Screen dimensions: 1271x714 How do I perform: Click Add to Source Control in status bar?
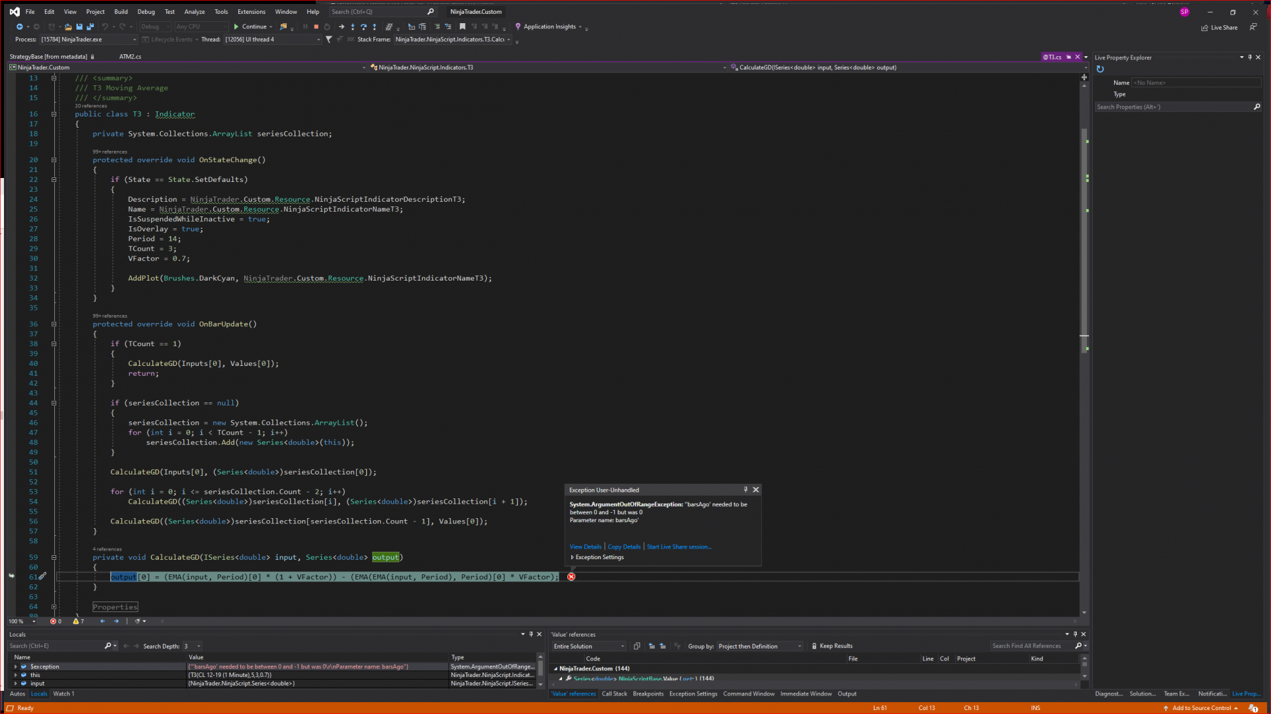1201,708
